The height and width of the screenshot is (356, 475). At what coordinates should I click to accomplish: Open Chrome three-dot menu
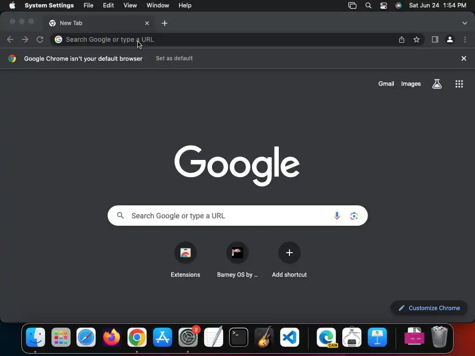pyautogui.click(x=465, y=39)
